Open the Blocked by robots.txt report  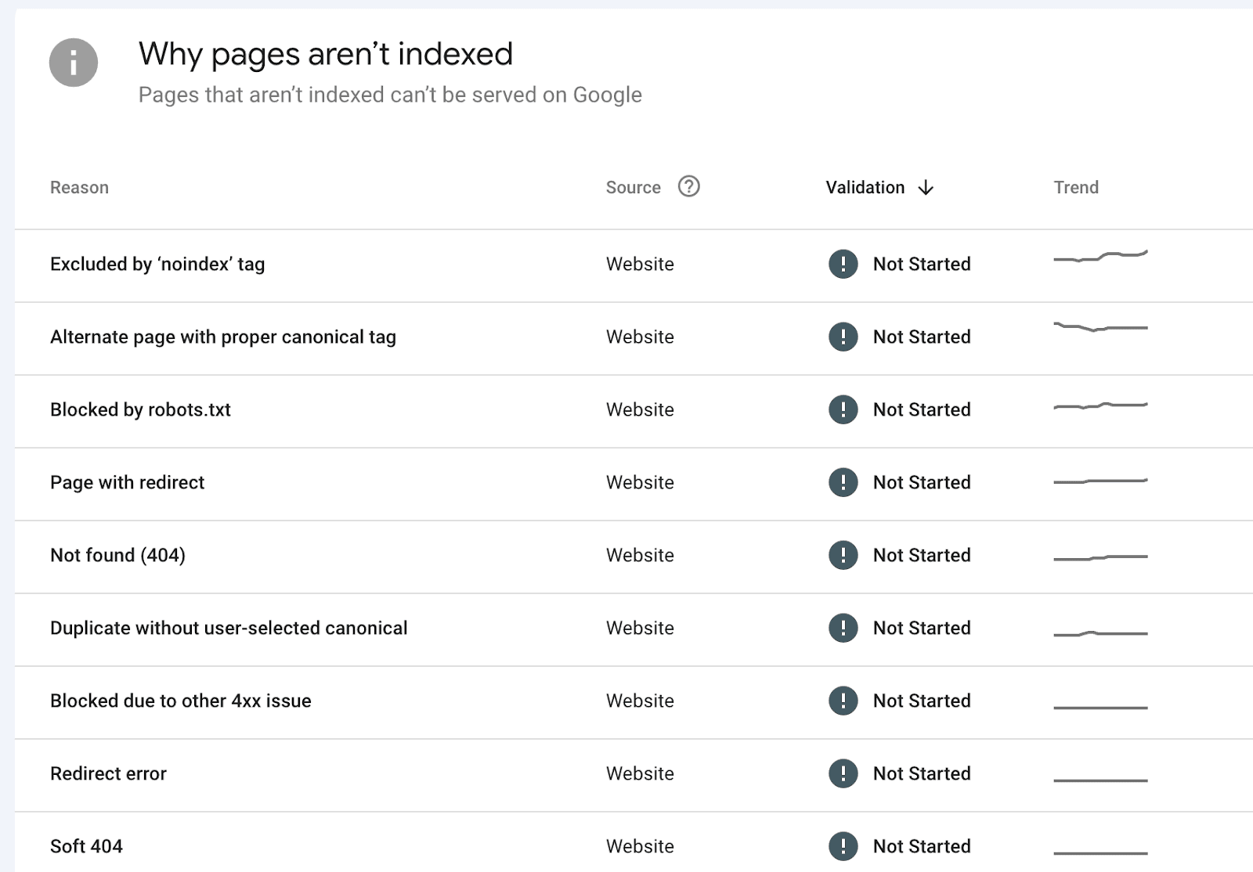[140, 409]
